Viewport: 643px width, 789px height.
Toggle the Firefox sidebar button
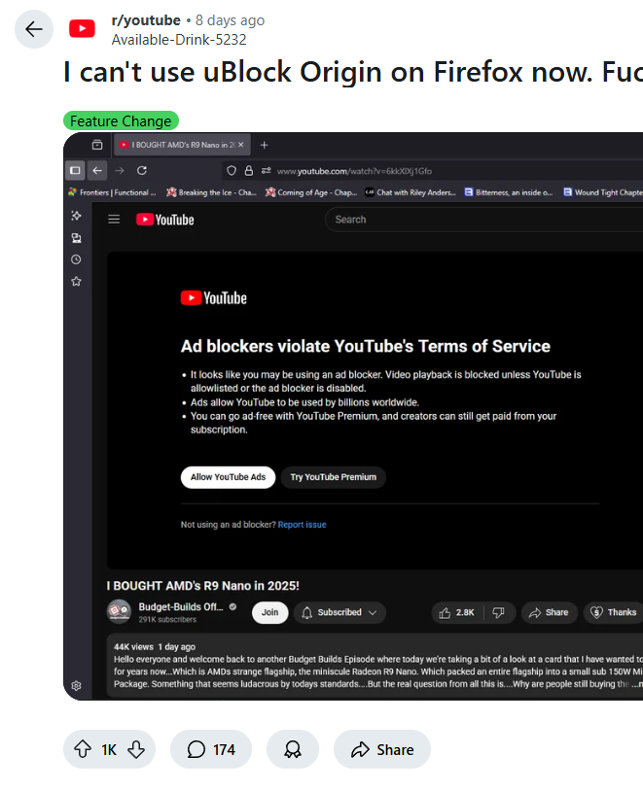click(x=75, y=171)
